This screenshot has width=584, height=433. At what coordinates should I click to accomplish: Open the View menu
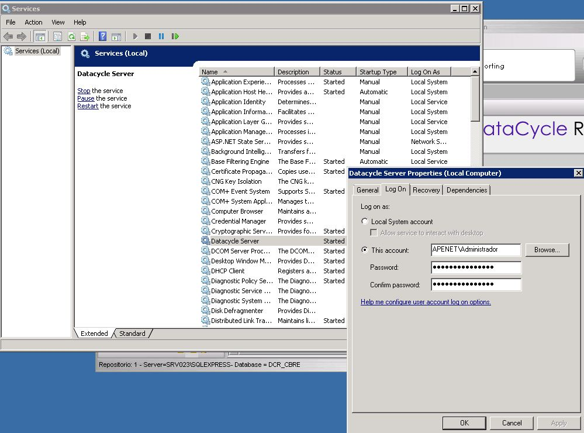[x=58, y=22]
